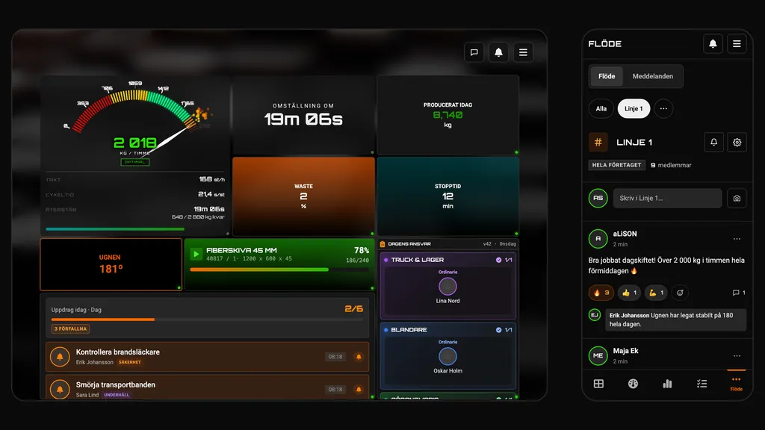Image resolution: width=765 pixels, height=430 pixels.
Task: Open the three-dot menu on aLiSON's post
Action: pos(737,239)
